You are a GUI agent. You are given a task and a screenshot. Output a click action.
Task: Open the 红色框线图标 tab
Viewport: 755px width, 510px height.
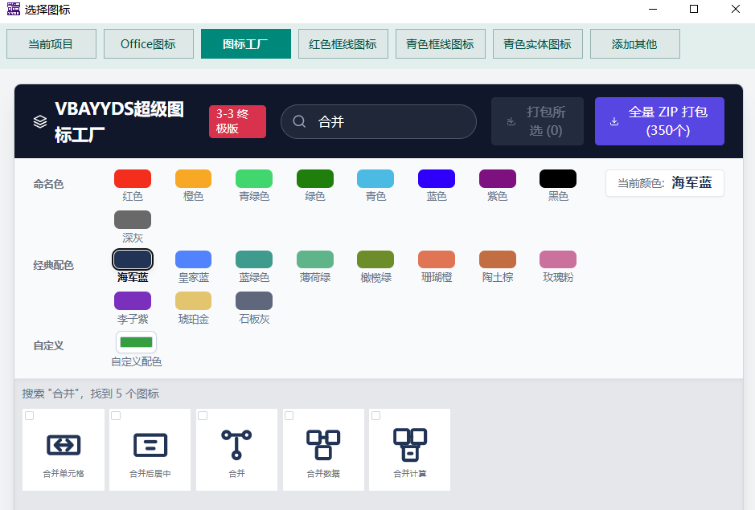(x=343, y=44)
